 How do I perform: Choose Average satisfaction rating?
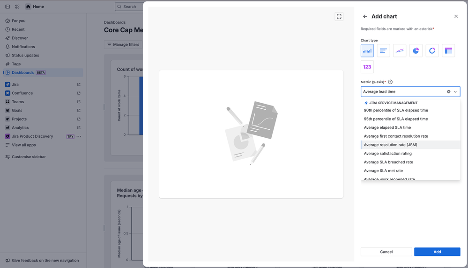410,154
